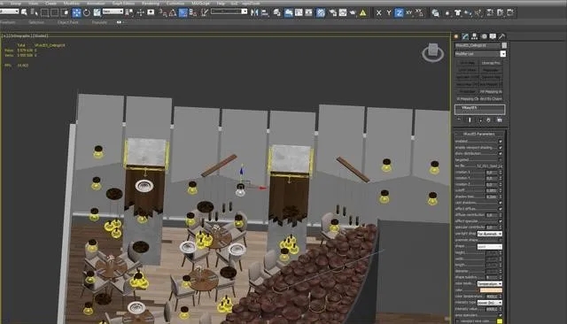Switch to the Utilities command panel tab

coord(502,36)
